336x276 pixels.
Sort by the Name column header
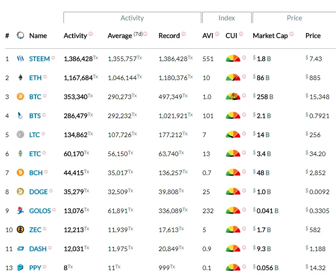point(38,35)
